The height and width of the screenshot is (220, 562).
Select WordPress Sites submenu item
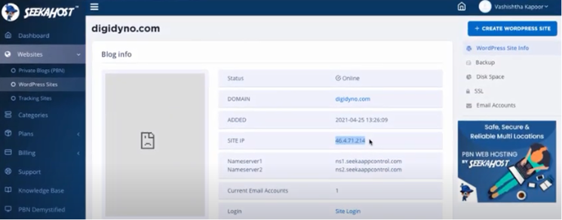pyautogui.click(x=38, y=84)
